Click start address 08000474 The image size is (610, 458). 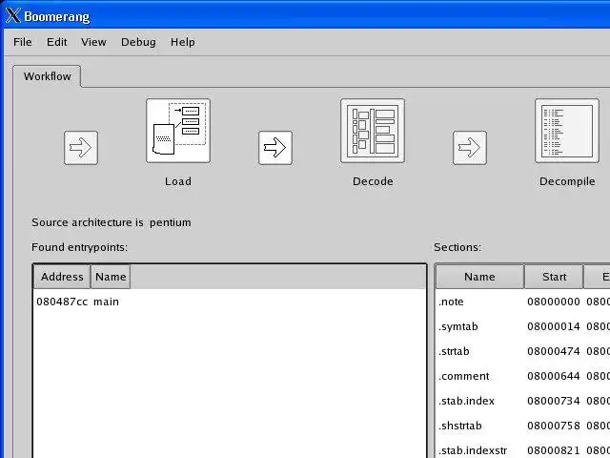point(554,351)
